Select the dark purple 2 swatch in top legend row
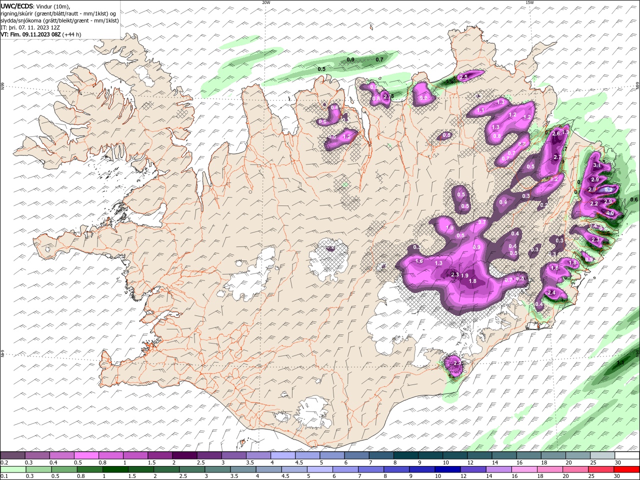The width and height of the screenshot is (640, 480). coord(184,455)
